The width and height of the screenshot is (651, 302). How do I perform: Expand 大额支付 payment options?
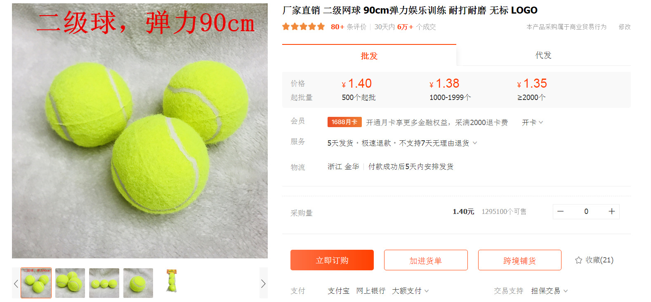(410, 291)
